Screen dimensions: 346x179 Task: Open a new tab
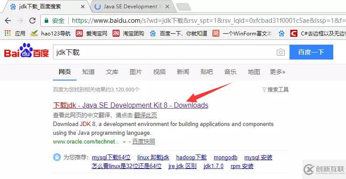[183, 7]
